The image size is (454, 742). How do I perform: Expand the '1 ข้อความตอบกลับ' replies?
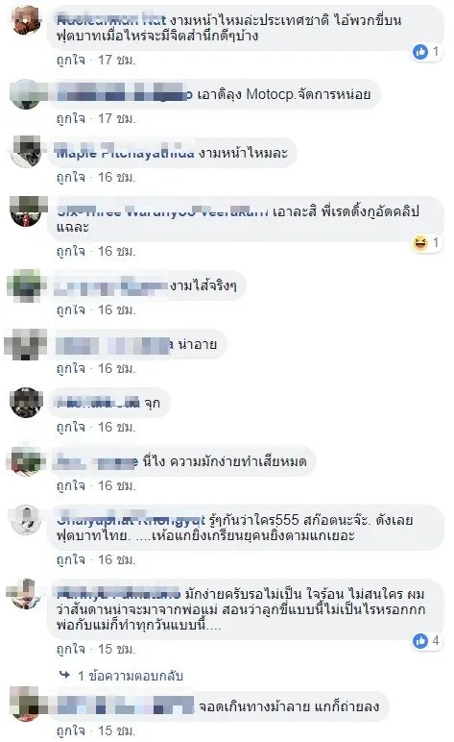130,676
